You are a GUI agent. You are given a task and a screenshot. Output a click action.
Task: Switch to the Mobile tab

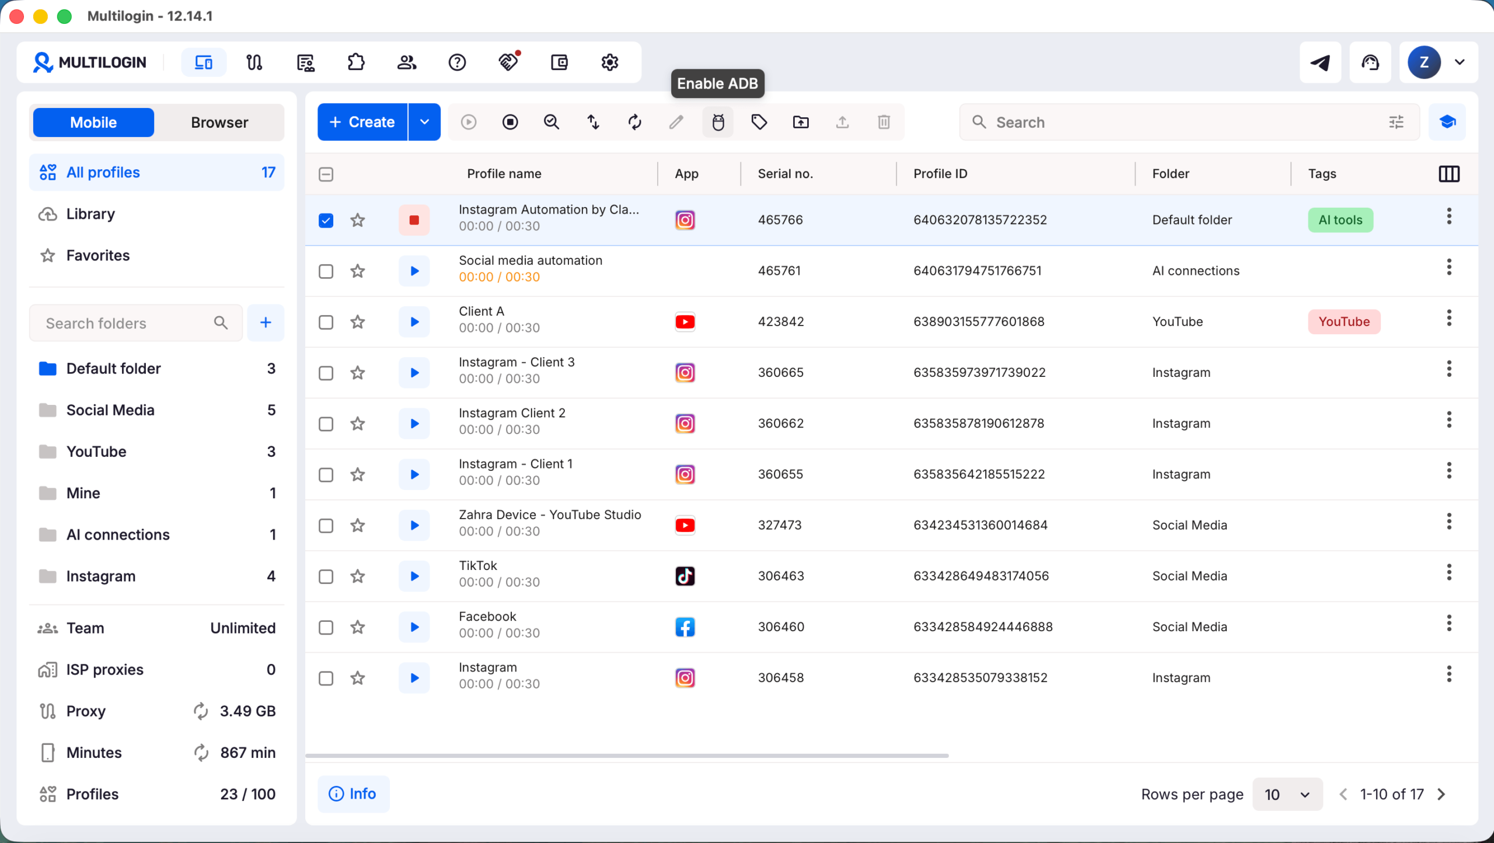tap(93, 123)
